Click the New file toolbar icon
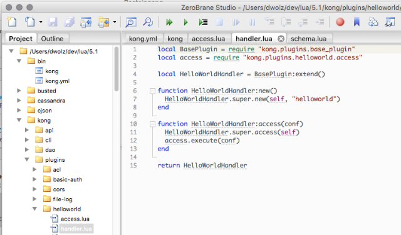This screenshot has width=401, height=235. [12, 22]
